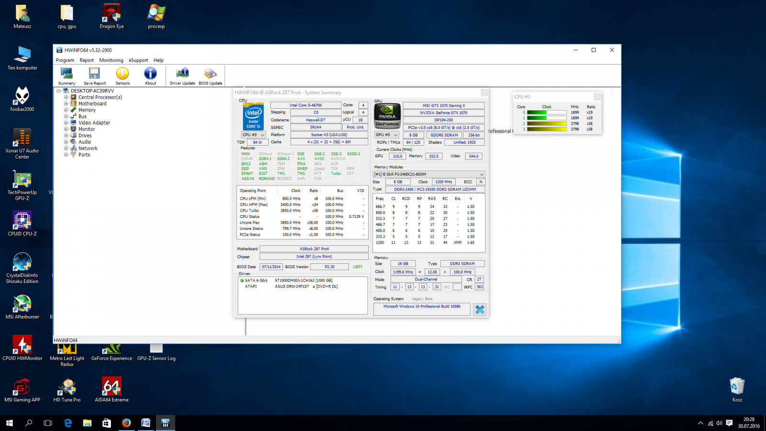Click the Prod. Unit field
The image size is (766, 431).
(x=355, y=127)
